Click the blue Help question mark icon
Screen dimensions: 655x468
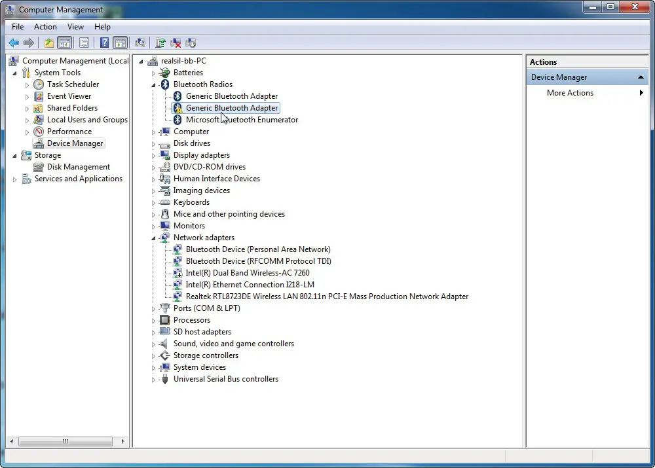point(104,43)
